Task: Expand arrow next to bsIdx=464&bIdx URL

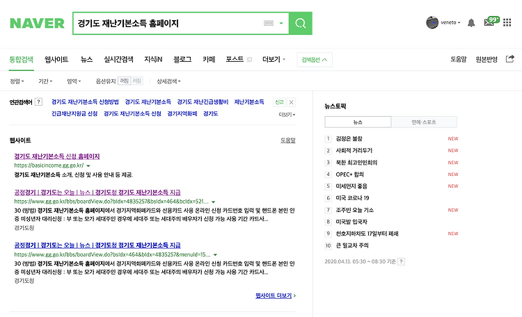Action: 215,255
